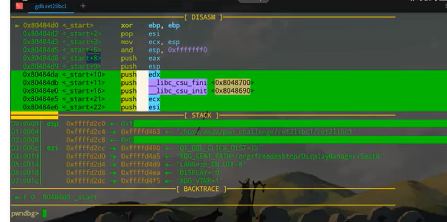The width and height of the screenshot is (447, 222).
Task: Click the XDG_VTNR=1 string
Action: click(x=199, y=181)
